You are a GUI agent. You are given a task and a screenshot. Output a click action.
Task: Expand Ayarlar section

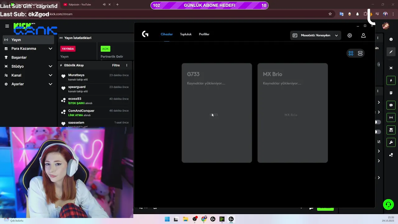tap(29, 84)
